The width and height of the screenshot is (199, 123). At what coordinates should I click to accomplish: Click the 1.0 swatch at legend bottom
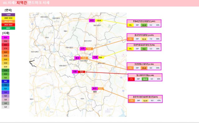tap(6, 107)
